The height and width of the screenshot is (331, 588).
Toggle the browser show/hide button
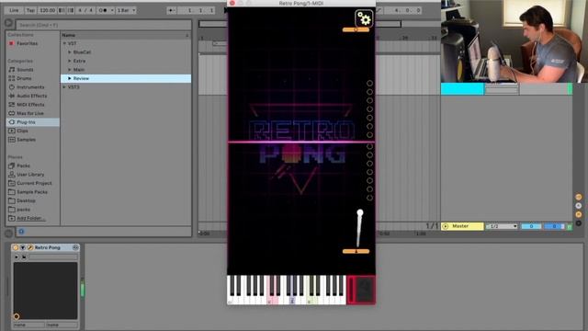[x=8, y=23]
